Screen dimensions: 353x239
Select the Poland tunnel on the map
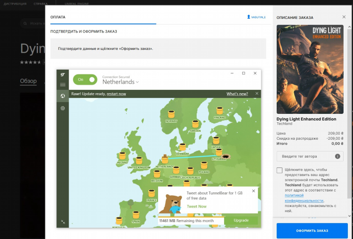click(204, 166)
